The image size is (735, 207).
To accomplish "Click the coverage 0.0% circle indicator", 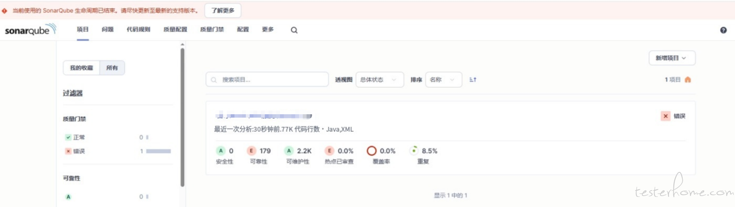I will point(372,151).
